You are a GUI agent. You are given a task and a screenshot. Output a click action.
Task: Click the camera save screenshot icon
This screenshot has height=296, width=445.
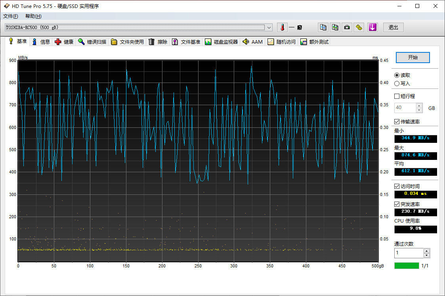pos(347,27)
